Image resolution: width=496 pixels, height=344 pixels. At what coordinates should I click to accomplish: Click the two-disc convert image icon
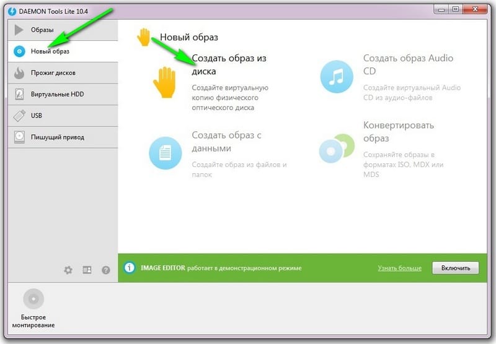point(337,148)
